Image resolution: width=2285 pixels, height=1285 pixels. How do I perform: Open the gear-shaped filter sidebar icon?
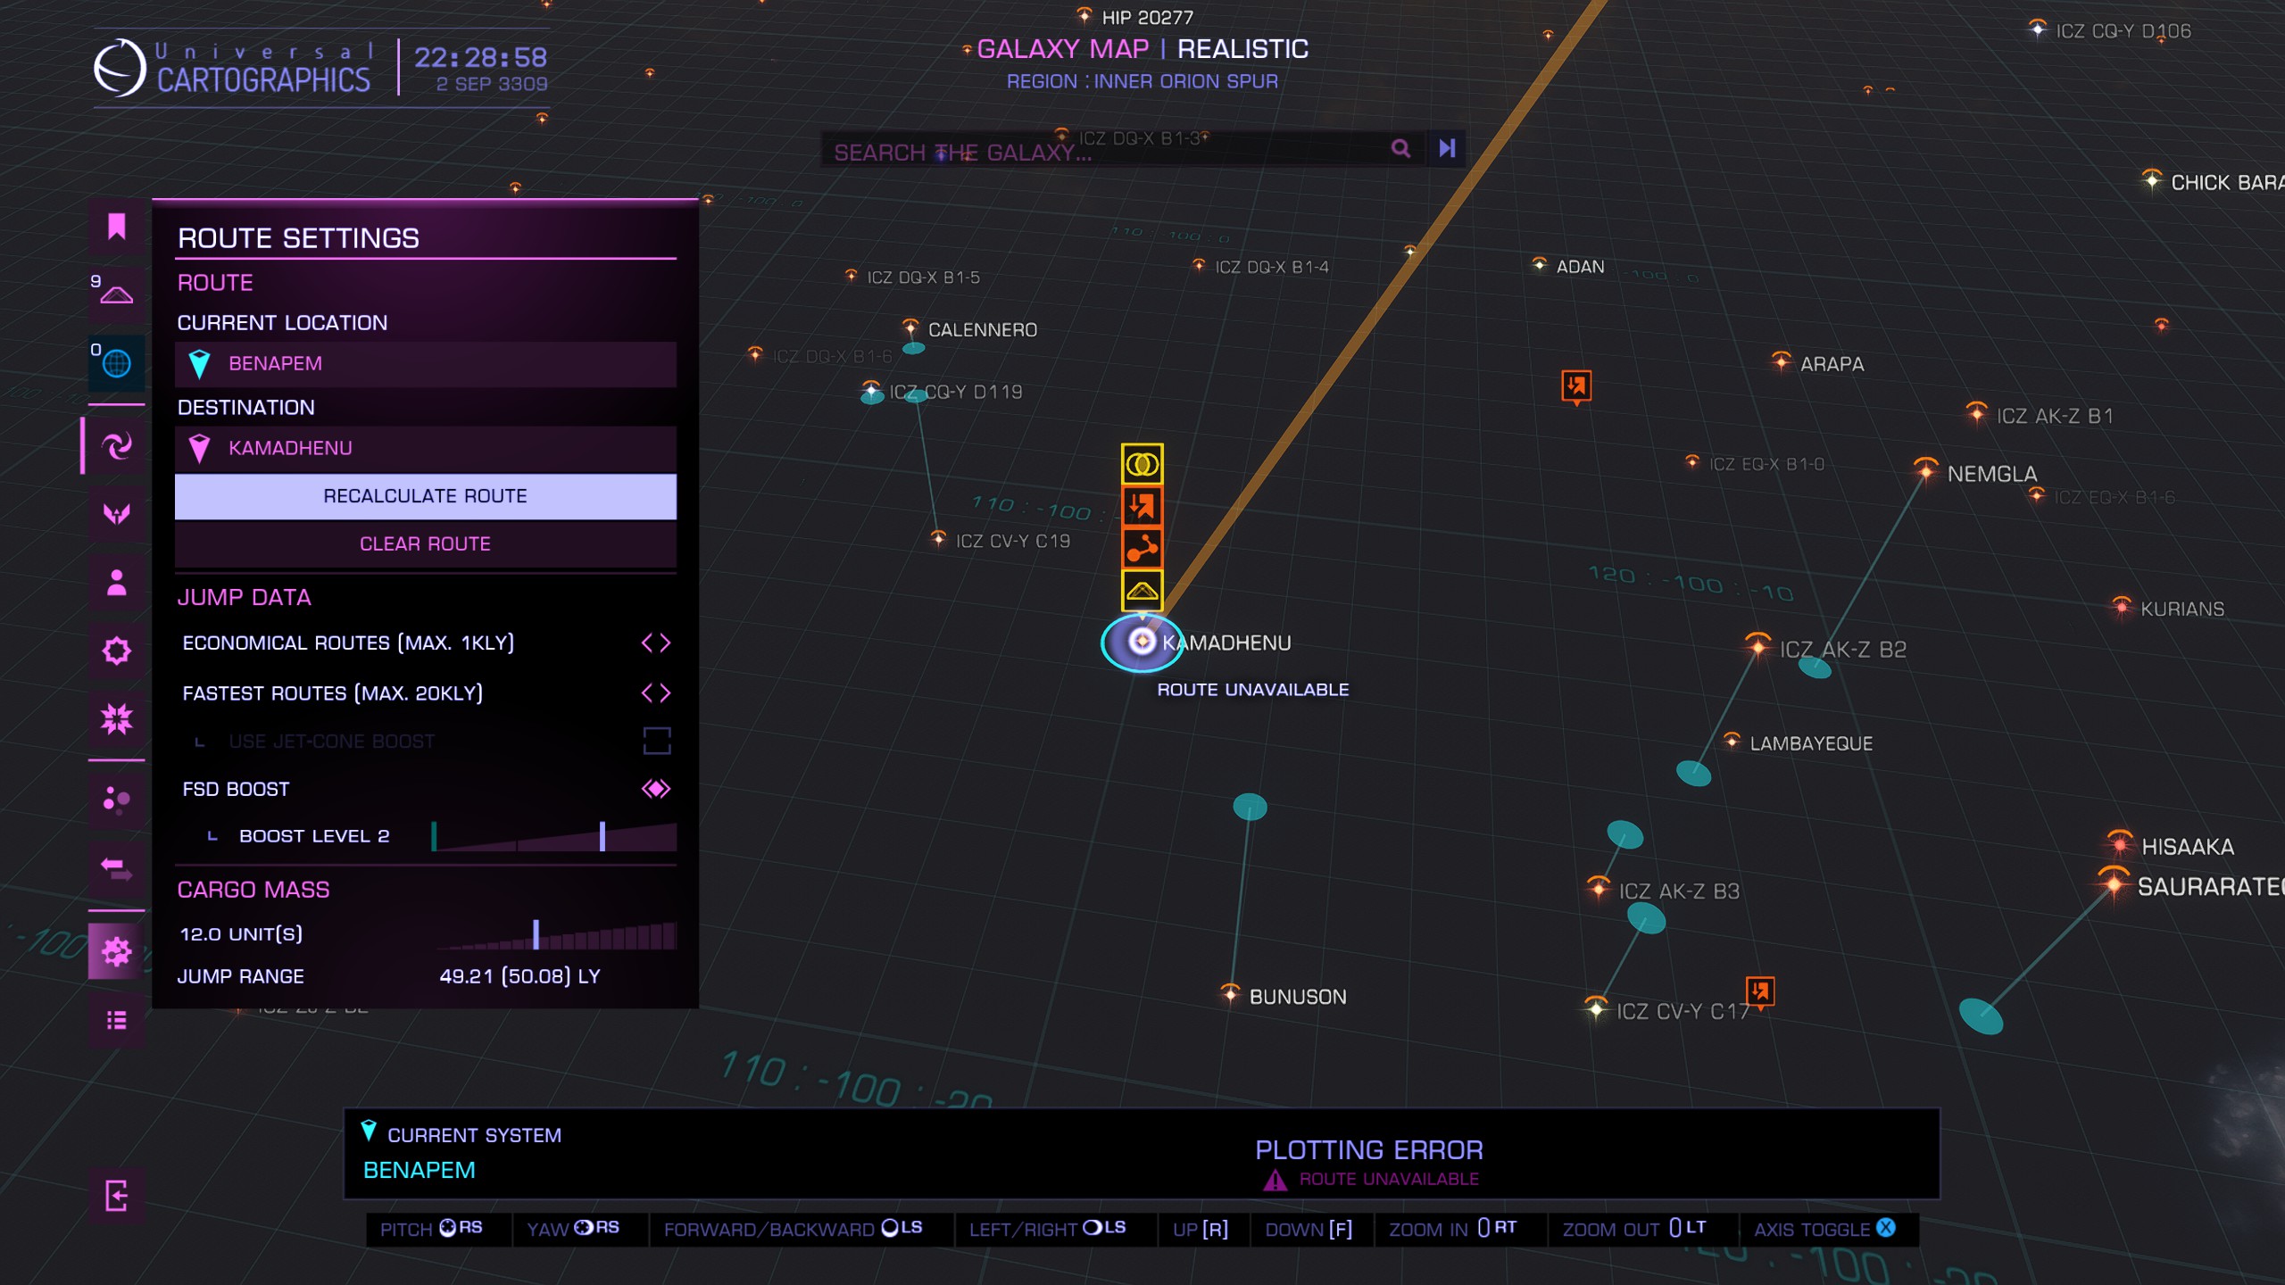point(116,651)
